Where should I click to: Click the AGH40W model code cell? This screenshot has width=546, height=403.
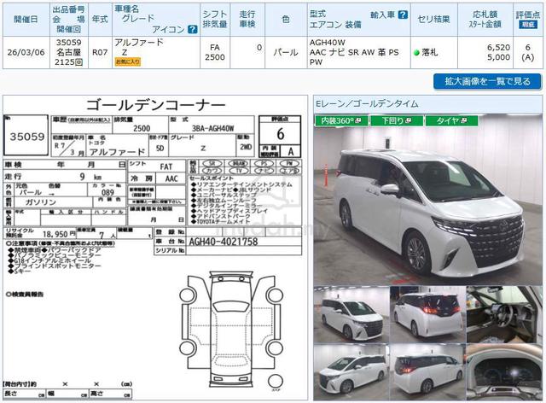pos(328,43)
